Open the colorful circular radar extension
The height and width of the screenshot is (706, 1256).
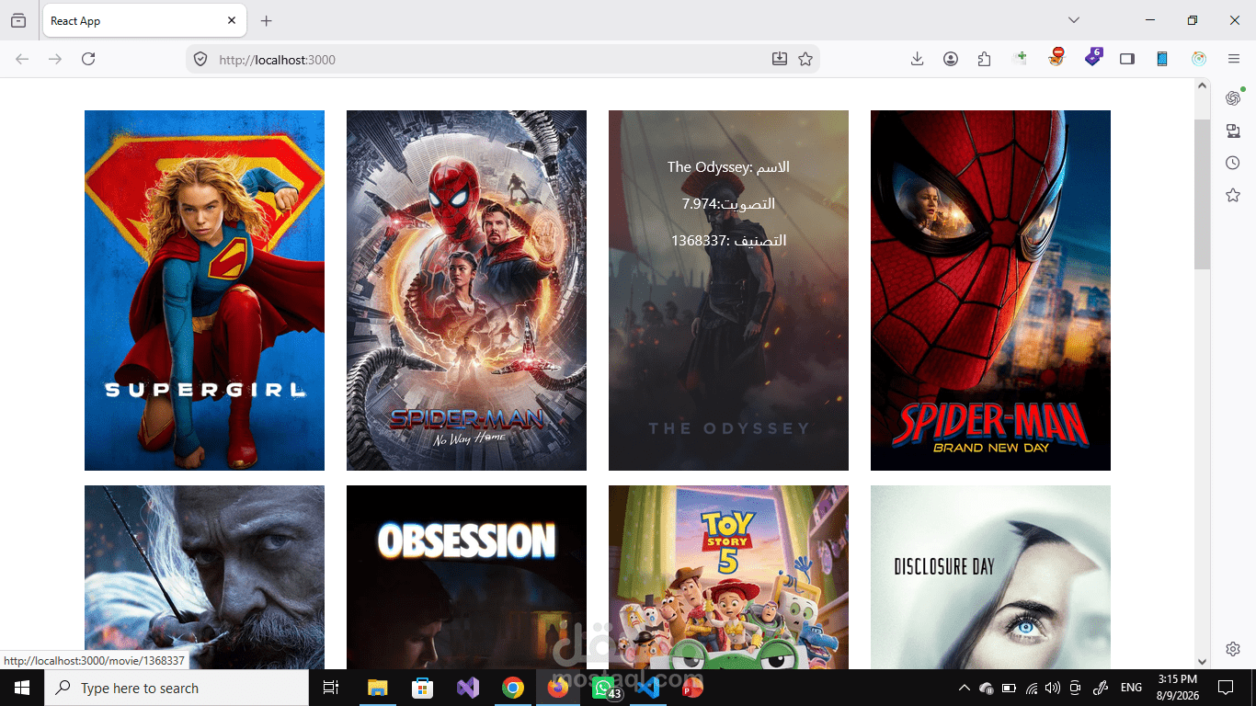coord(1199,59)
